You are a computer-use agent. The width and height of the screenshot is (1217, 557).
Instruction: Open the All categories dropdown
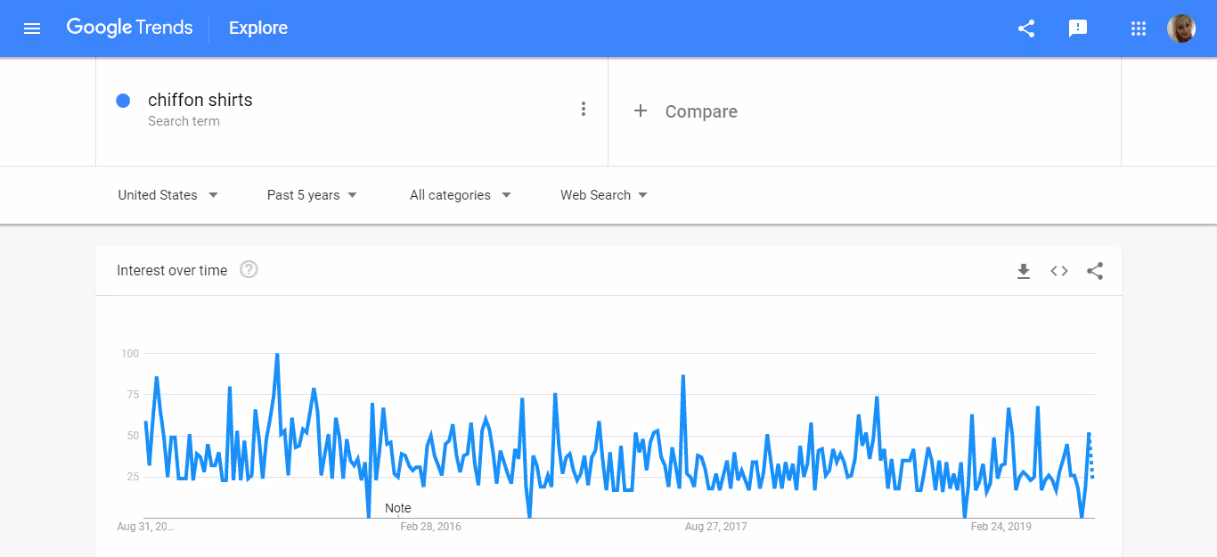pos(459,194)
